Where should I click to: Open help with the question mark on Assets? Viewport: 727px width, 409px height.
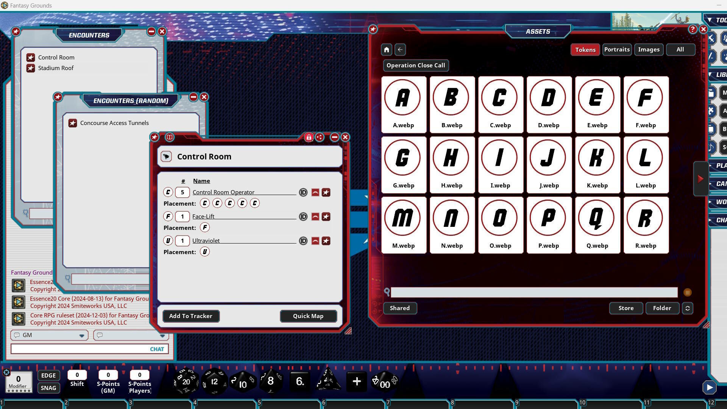693,29
